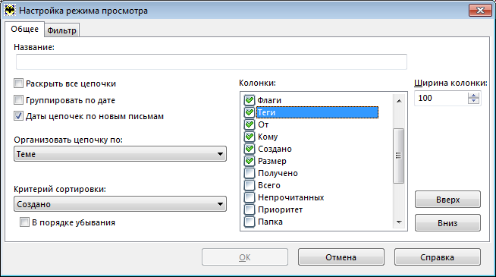Click columns list scrollbar up arrow
The height and width of the screenshot is (277, 496).
(x=399, y=101)
